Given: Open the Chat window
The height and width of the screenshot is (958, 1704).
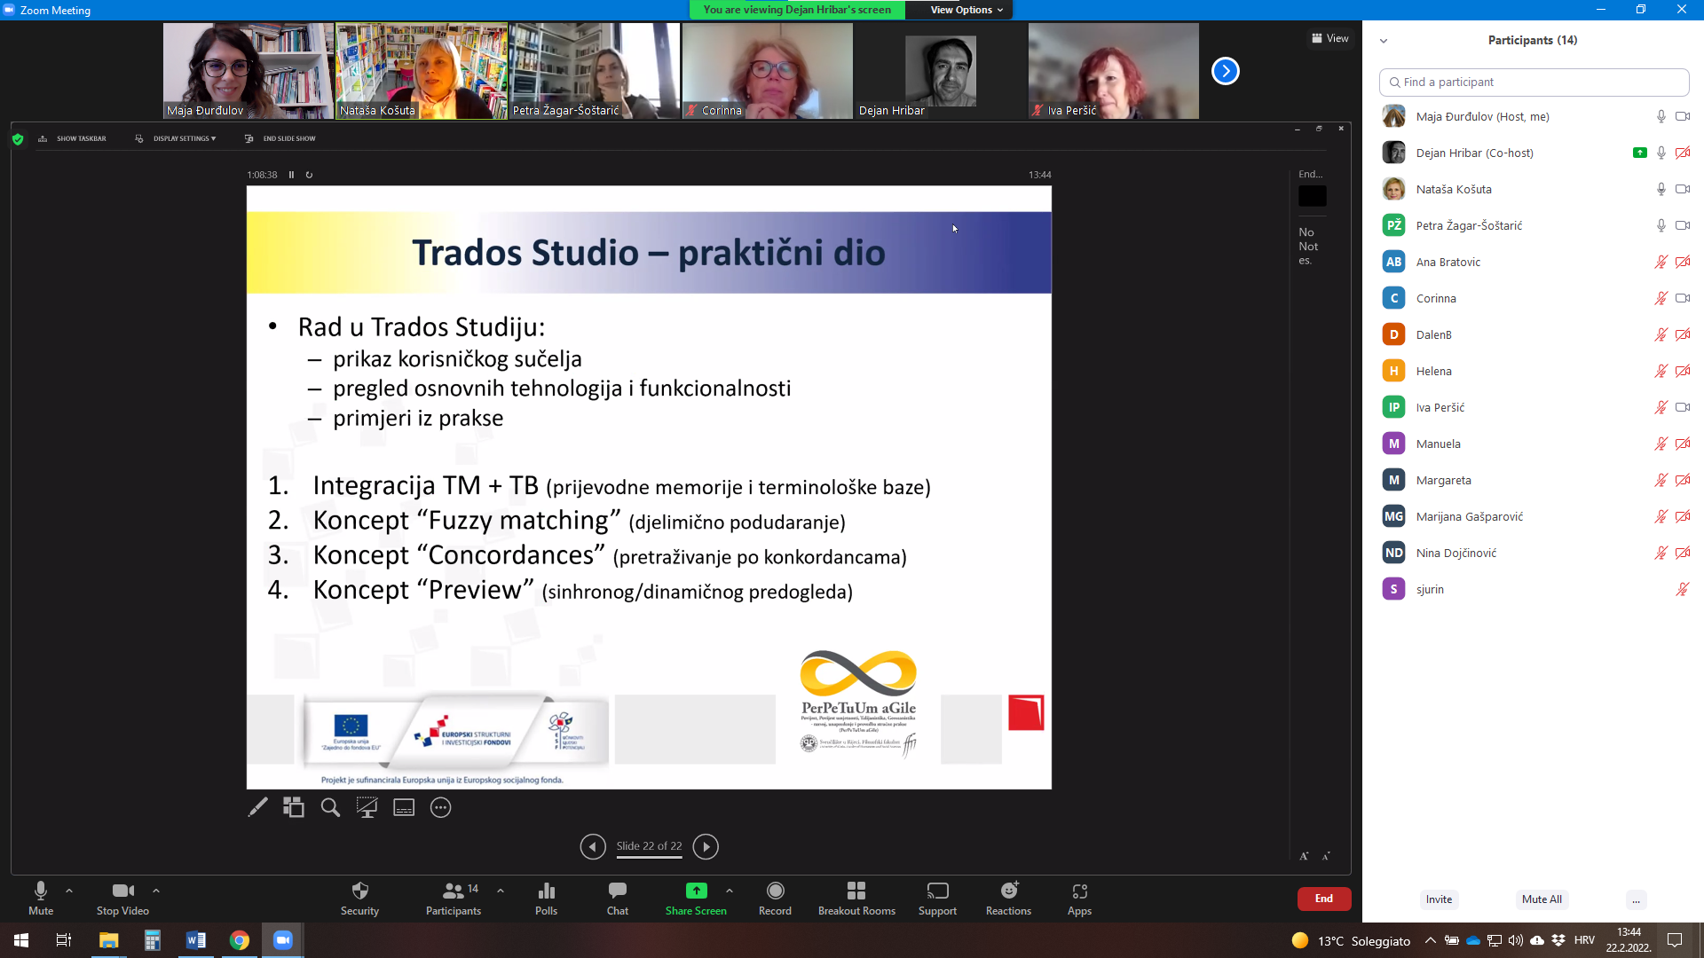Looking at the screenshot, I should (617, 897).
